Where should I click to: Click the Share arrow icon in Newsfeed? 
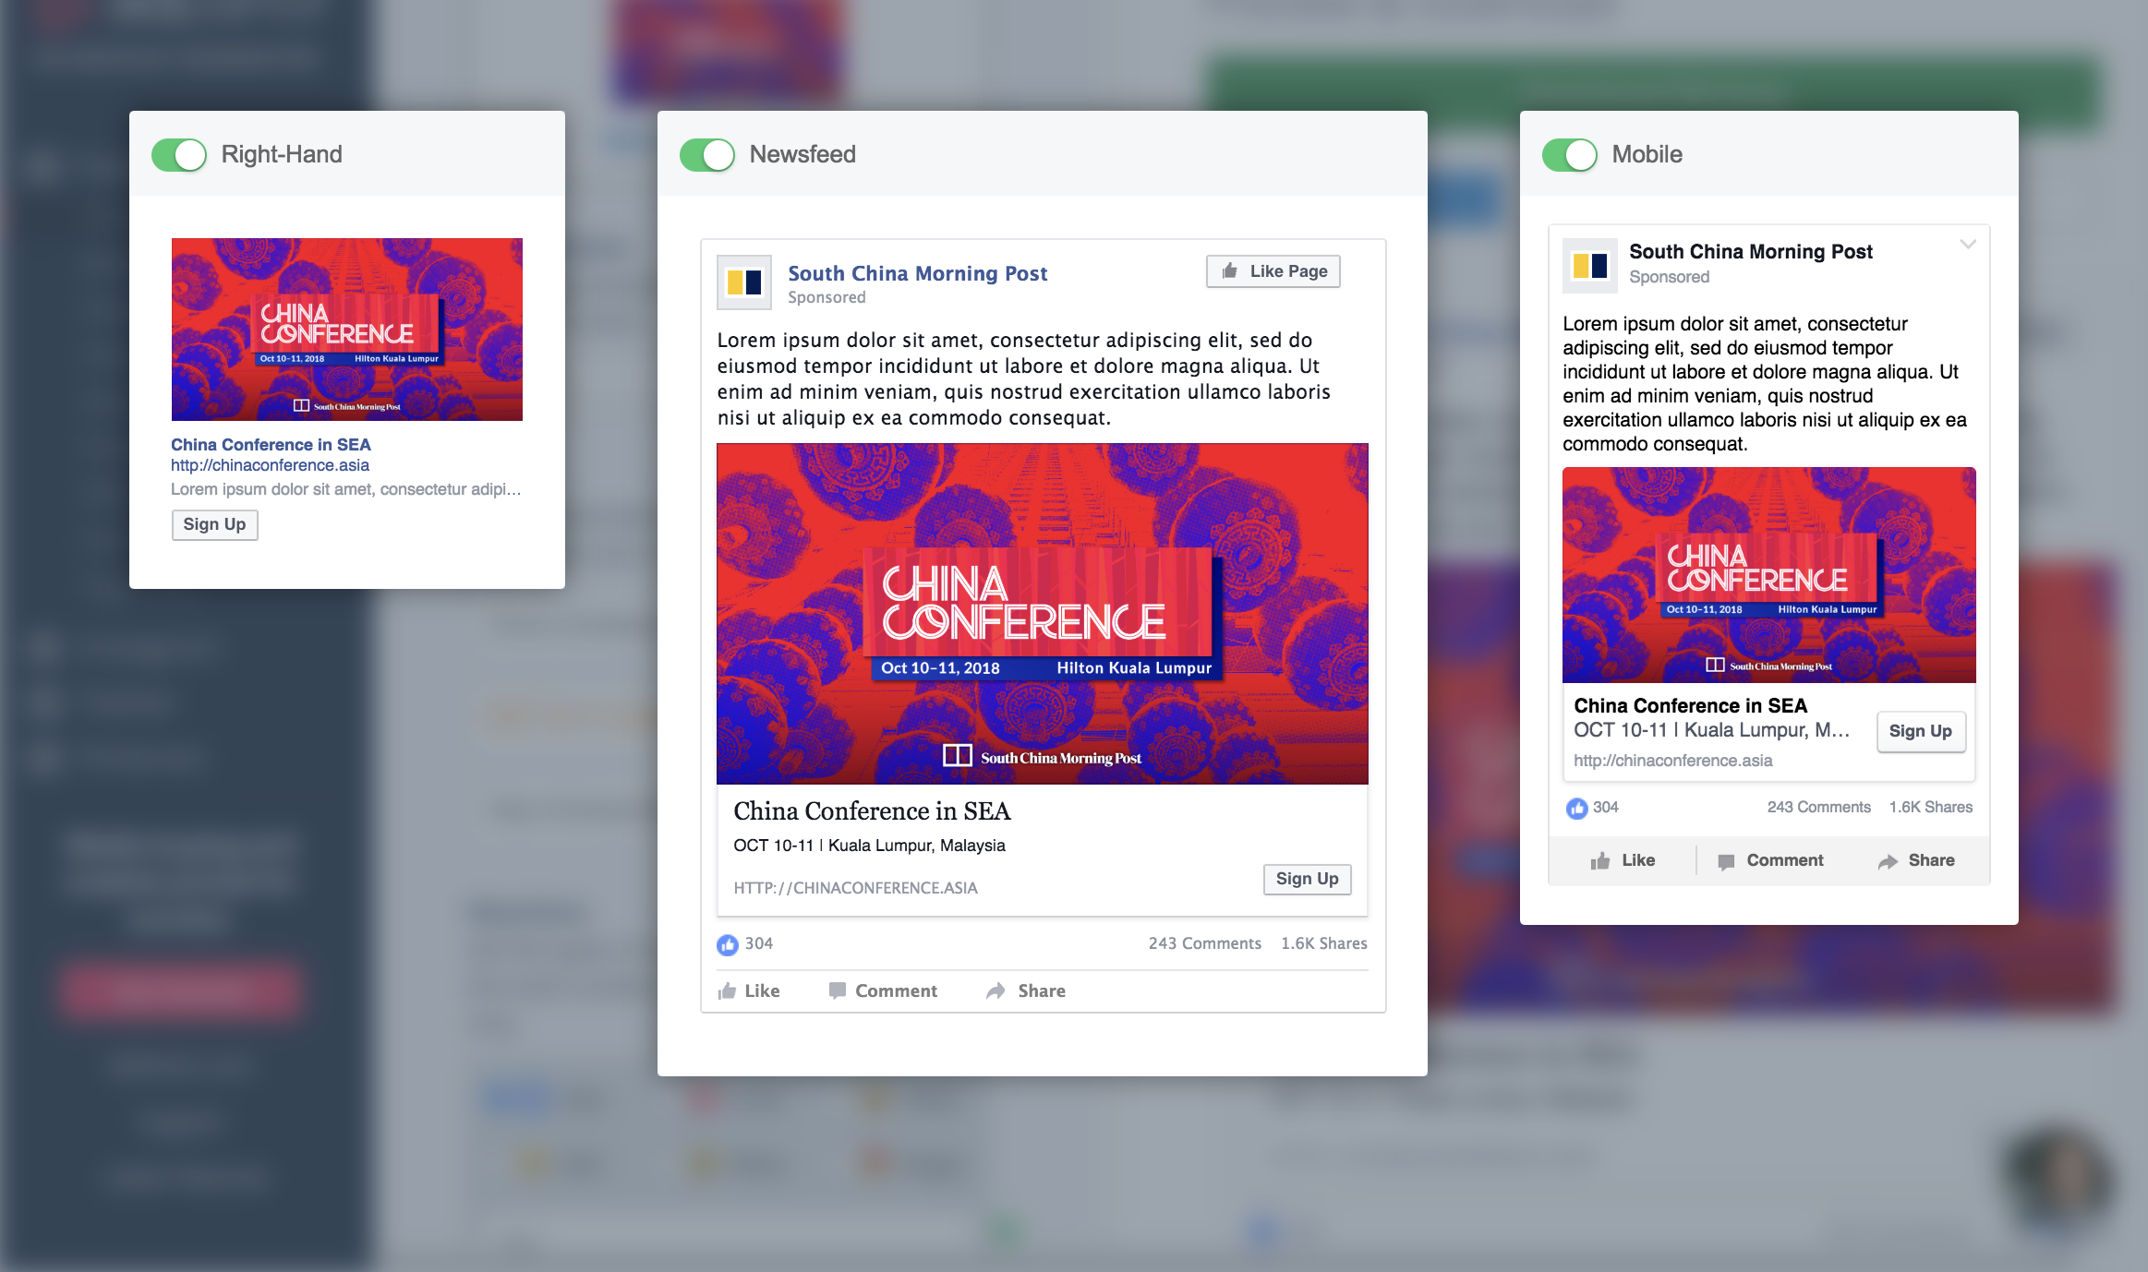pos(996,990)
